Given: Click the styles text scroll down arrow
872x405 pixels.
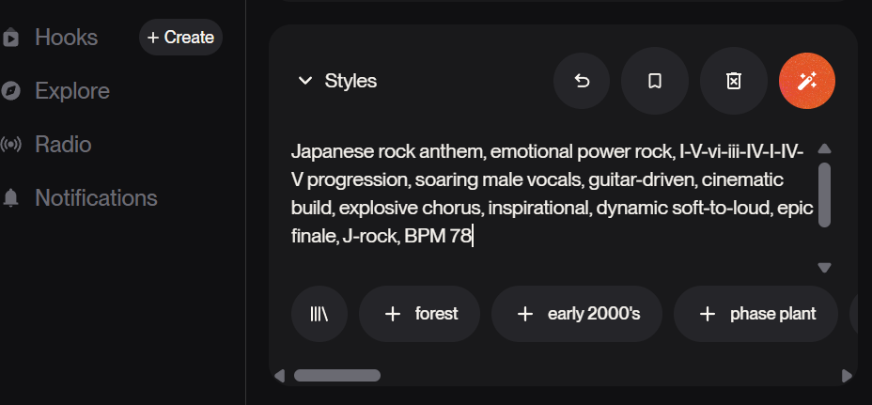Looking at the screenshot, I should pyautogui.click(x=824, y=268).
